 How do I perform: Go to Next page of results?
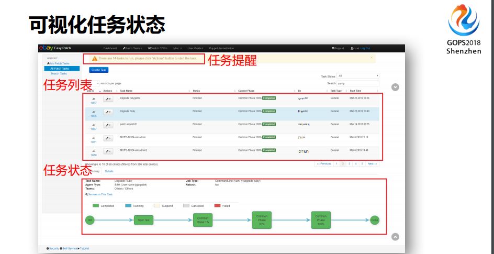coord(372,164)
